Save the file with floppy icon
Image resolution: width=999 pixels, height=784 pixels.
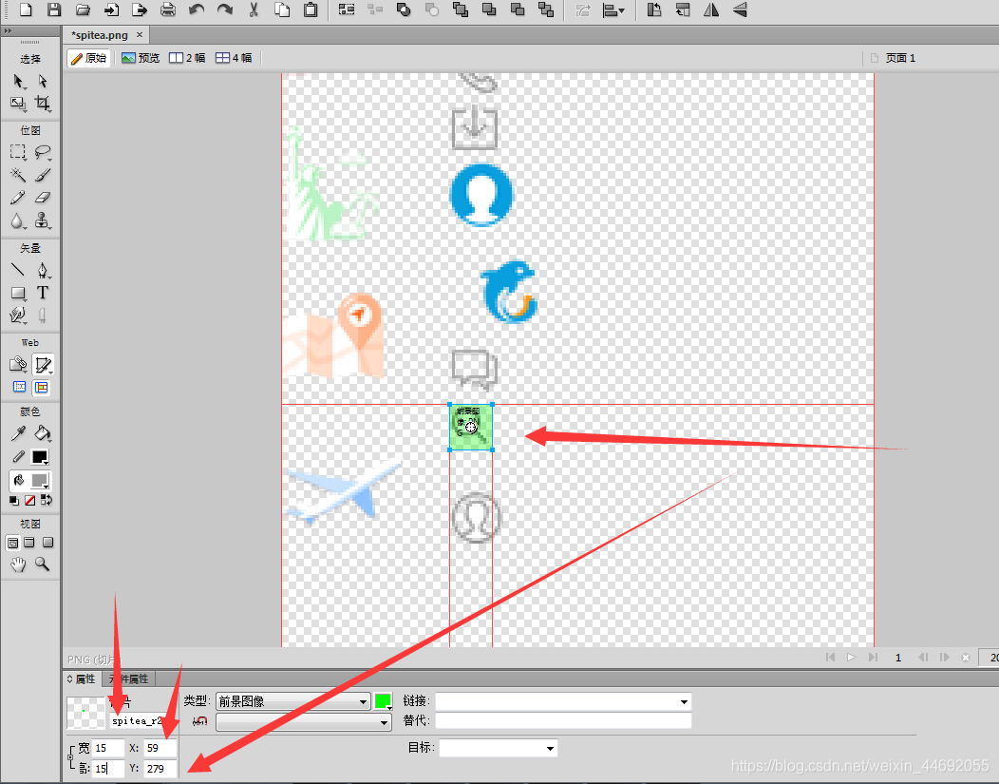click(54, 10)
